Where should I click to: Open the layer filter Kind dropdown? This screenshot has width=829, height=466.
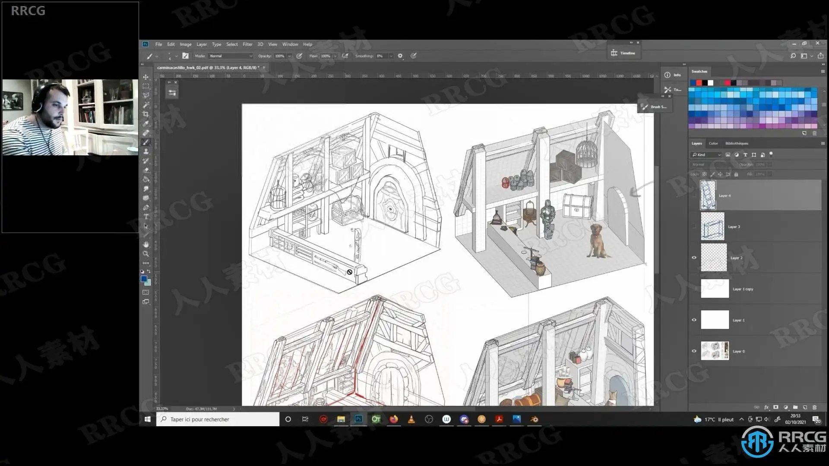click(x=706, y=154)
